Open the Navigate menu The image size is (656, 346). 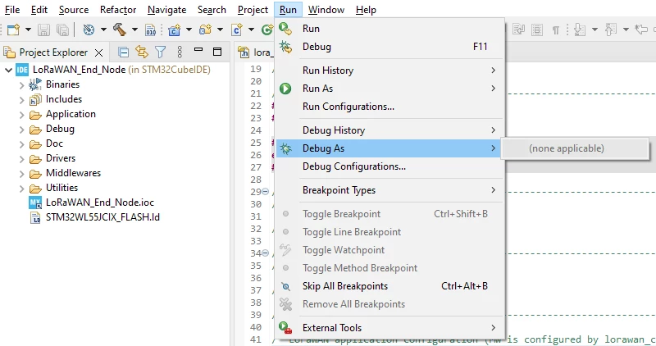pyautogui.click(x=167, y=10)
